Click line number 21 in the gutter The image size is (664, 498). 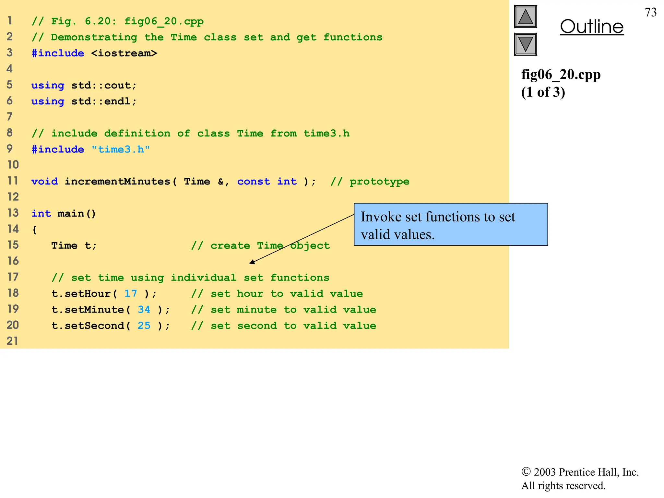tap(12, 341)
